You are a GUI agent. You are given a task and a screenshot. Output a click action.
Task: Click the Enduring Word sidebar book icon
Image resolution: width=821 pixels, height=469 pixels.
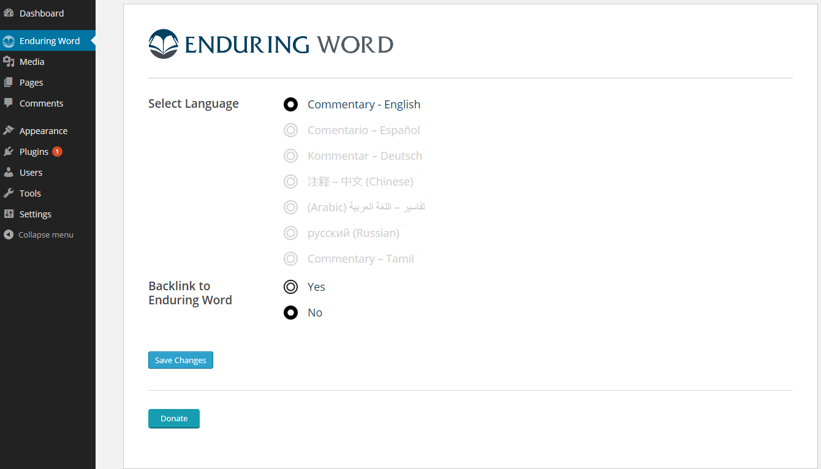pyautogui.click(x=9, y=41)
